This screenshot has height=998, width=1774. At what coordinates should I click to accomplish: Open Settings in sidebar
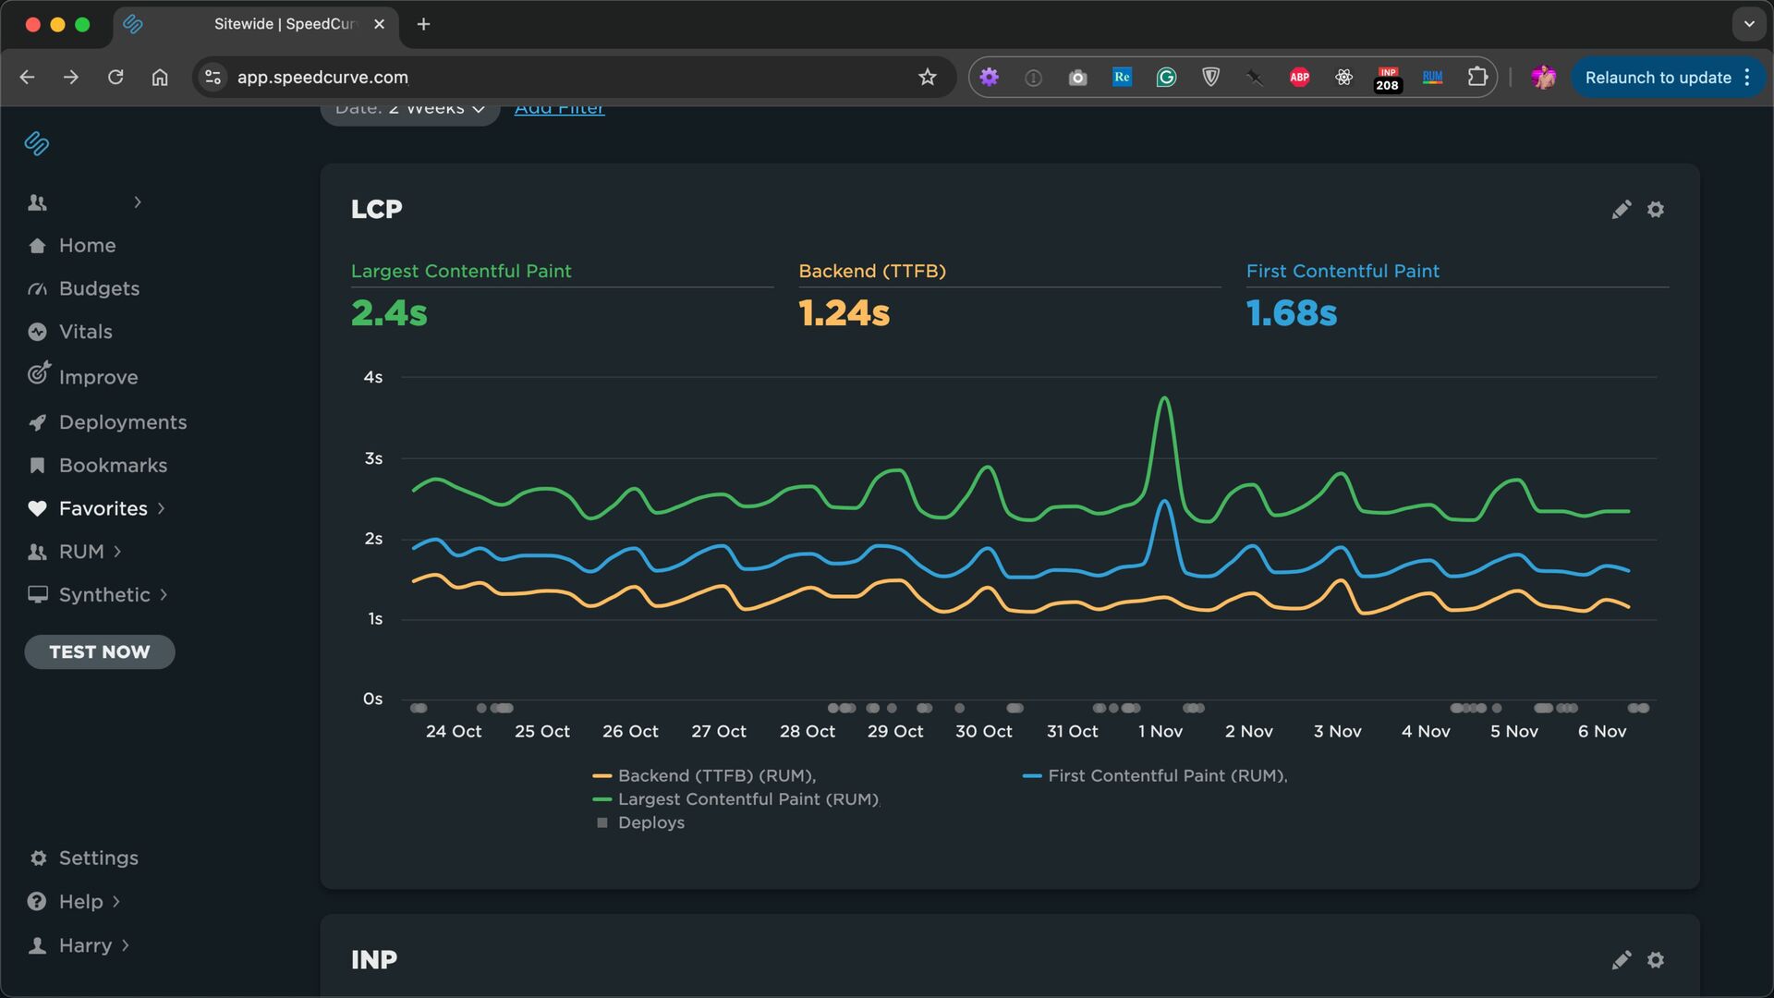pos(84,858)
